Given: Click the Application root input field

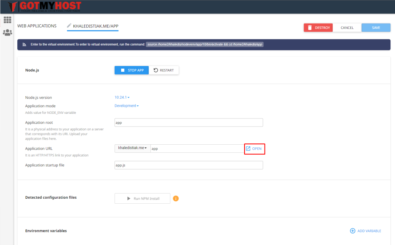Looking at the screenshot, I should pos(189,123).
